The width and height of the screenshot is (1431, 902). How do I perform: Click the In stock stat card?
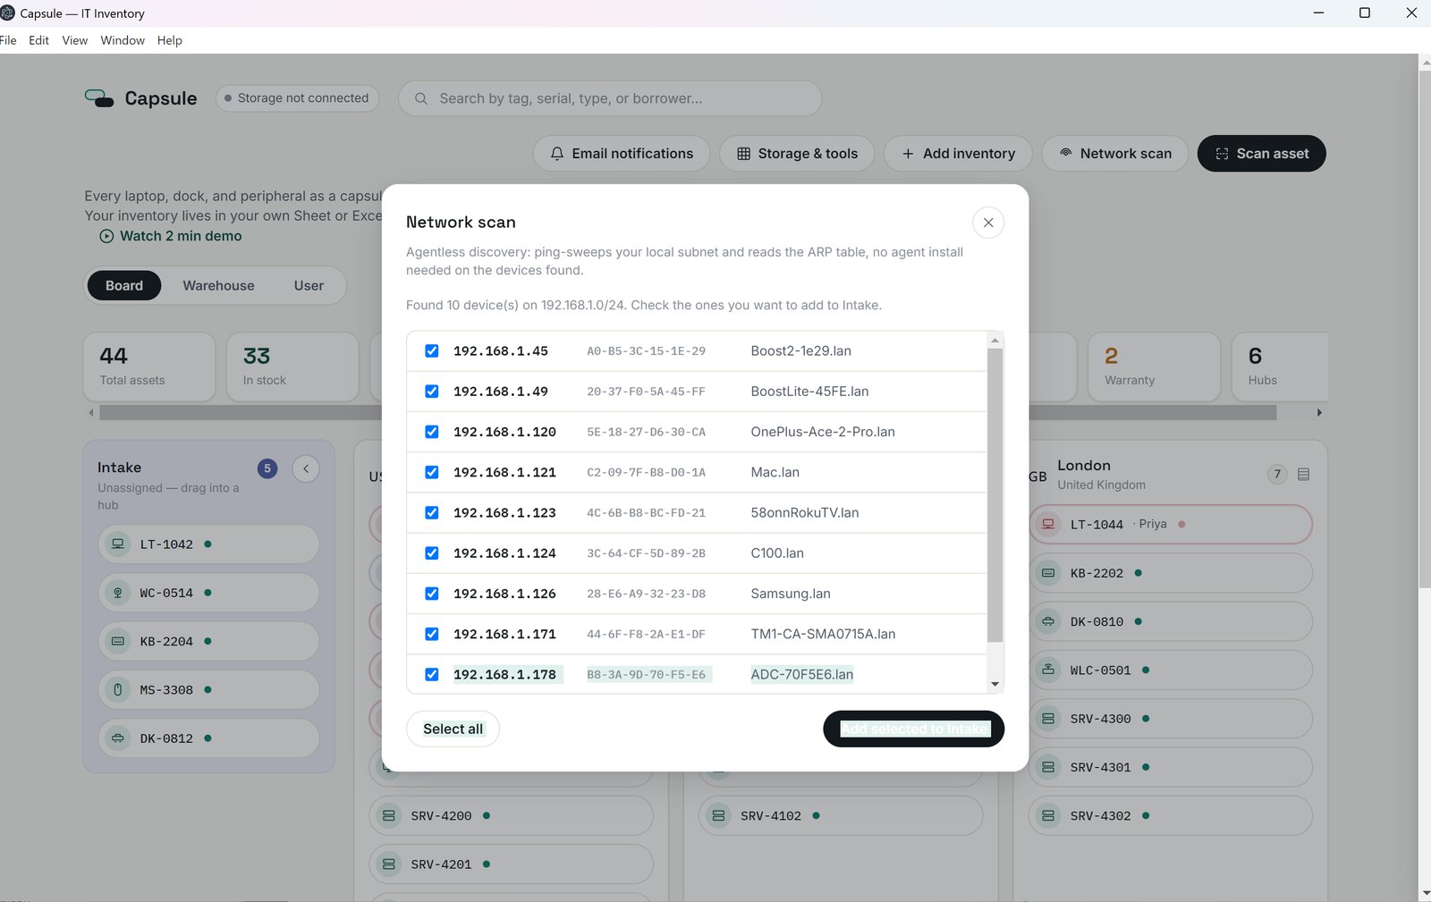(292, 367)
